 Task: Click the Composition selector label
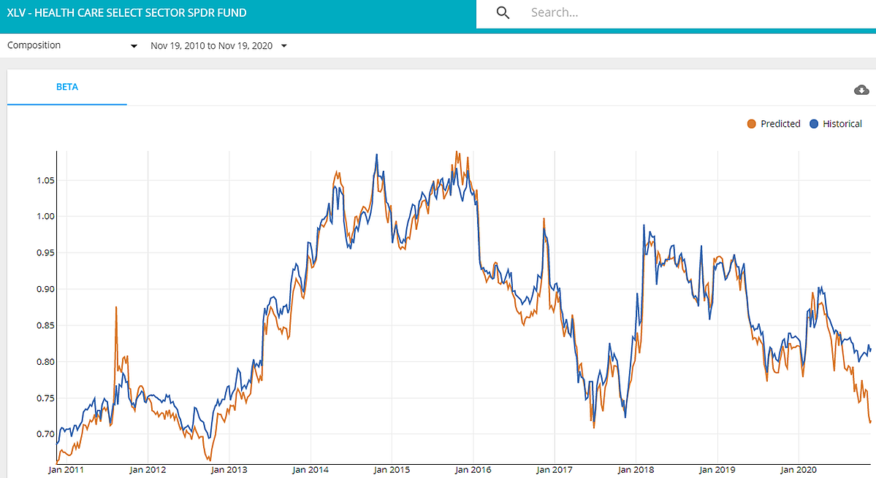34,45
